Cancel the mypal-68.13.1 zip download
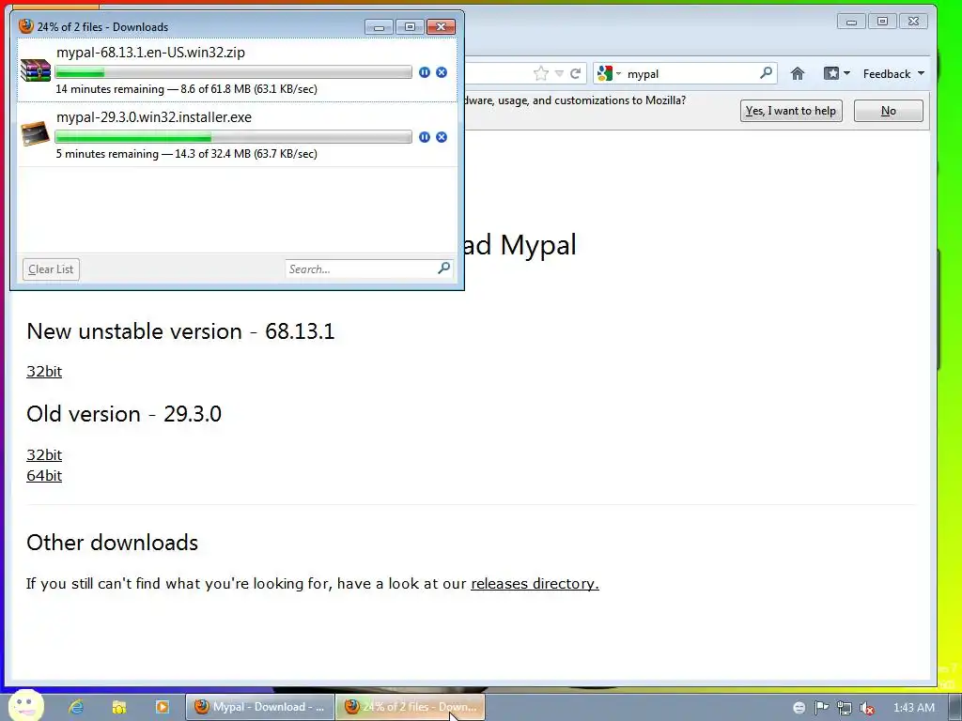Screen dimensions: 962x721 coord(442,72)
